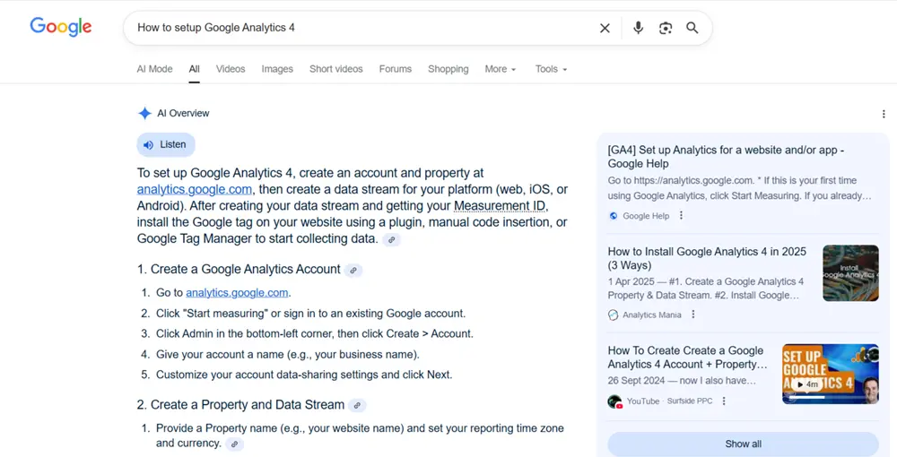
Task: Click the Listen button
Action: click(x=166, y=144)
